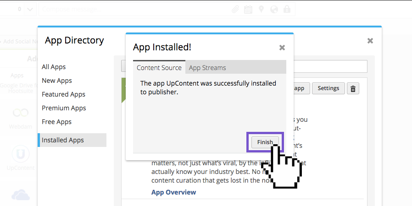Expand the profile count dropdown arrow
This screenshot has width=412, height=206.
(30, 10)
